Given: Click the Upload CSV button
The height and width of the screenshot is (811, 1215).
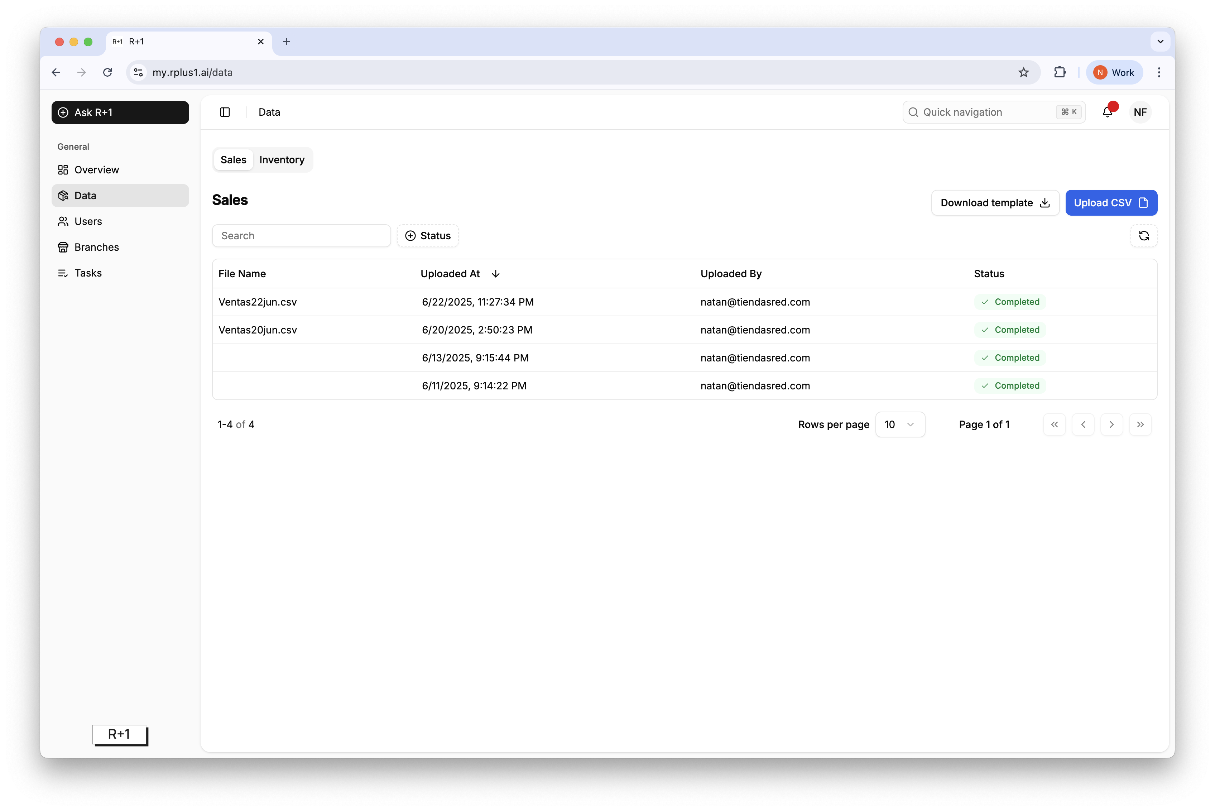Looking at the screenshot, I should coord(1110,203).
